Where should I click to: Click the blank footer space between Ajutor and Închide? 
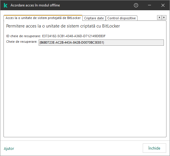click(x=78, y=148)
